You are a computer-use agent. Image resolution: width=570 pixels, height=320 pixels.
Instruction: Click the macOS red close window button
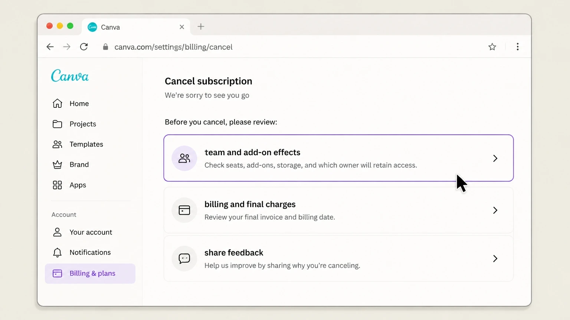[49, 26]
